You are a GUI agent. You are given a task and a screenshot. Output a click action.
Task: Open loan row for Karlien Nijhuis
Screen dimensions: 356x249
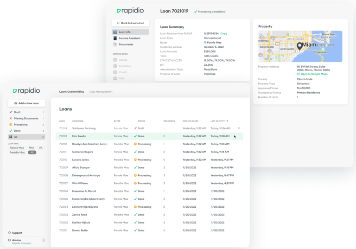point(149,223)
